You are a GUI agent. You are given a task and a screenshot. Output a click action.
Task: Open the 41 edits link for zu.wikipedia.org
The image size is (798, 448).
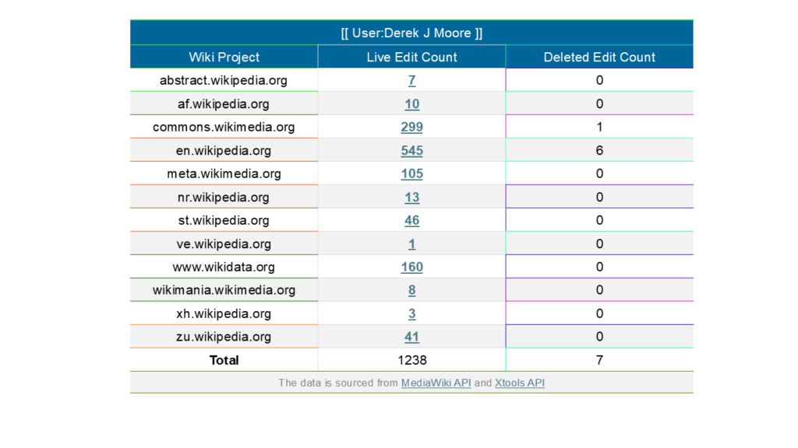point(411,336)
